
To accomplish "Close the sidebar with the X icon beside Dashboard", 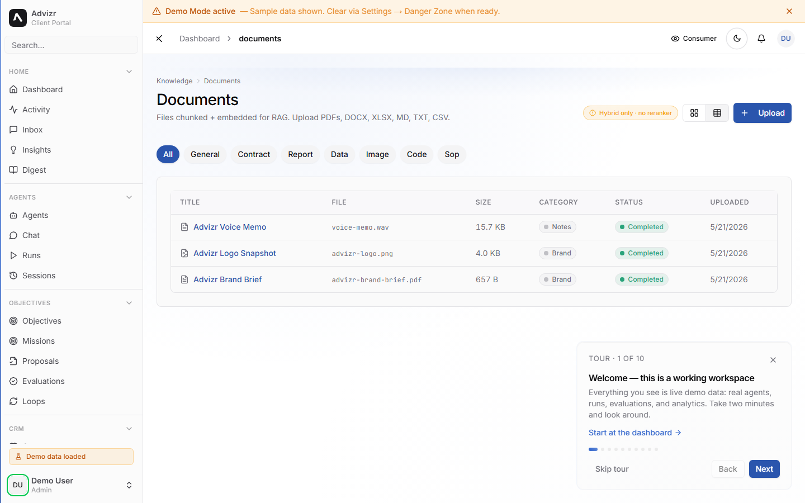I will [159, 39].
